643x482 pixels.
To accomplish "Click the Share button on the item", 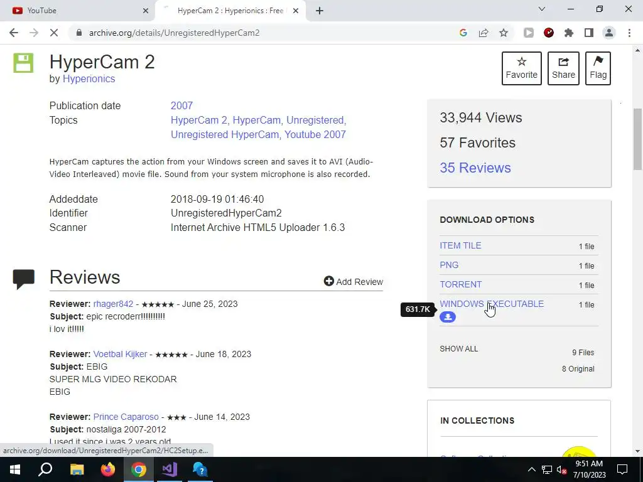I will [x=563, y=68].
